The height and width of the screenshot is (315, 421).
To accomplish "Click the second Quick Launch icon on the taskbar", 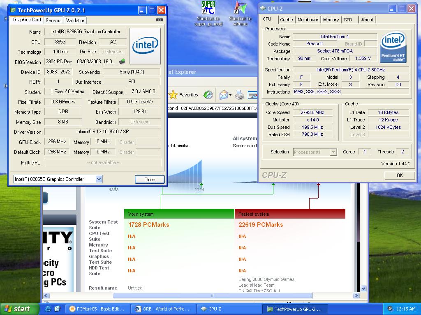I will point(57,309).
